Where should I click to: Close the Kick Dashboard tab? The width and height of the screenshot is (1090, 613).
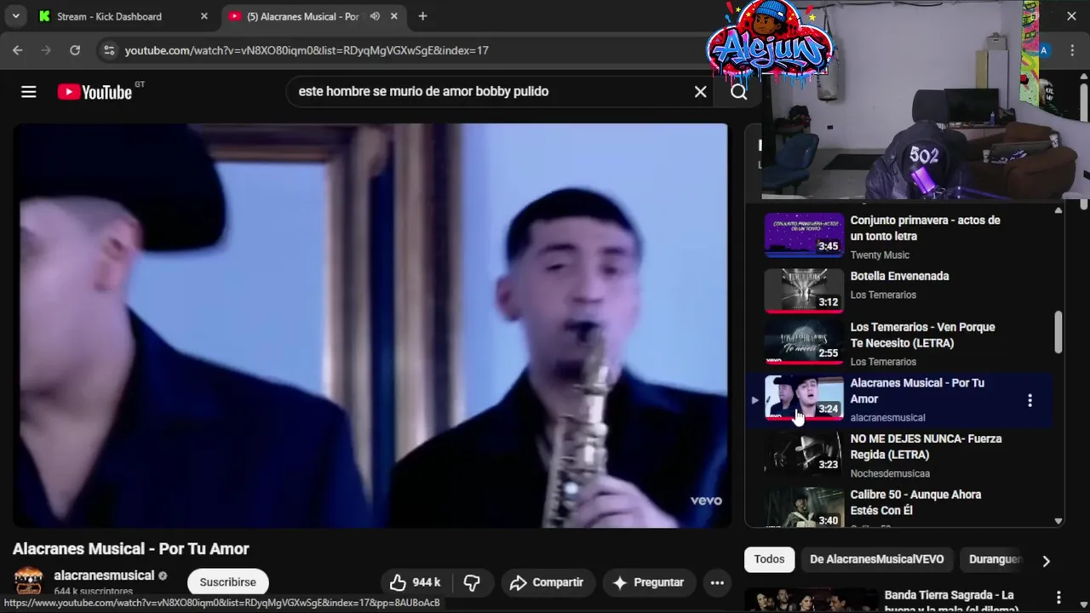click(x=204, y=16)
